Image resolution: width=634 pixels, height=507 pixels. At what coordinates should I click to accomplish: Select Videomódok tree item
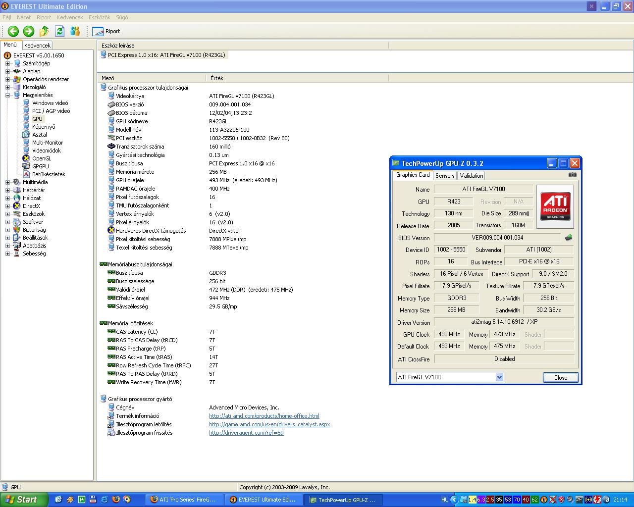click(47, 151)
